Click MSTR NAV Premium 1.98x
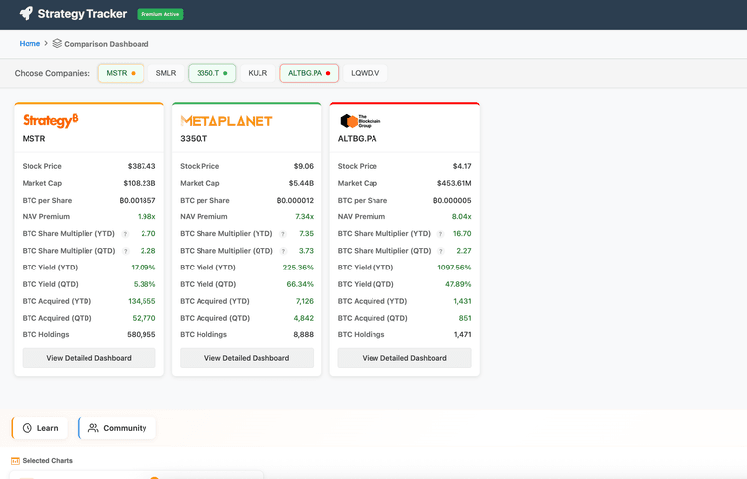Screen dimensions: 747x479 point(146,216)
